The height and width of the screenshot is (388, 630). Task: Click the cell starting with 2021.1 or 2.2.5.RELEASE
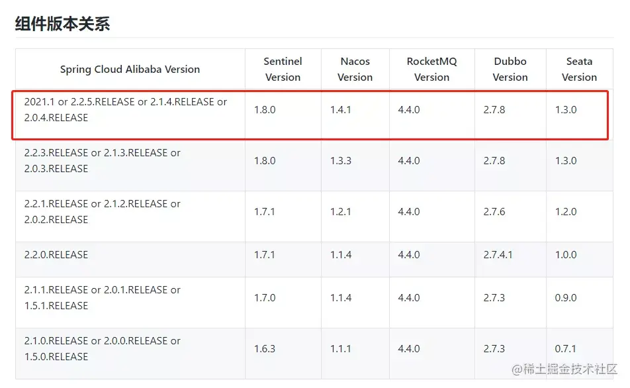click(130, 115)
